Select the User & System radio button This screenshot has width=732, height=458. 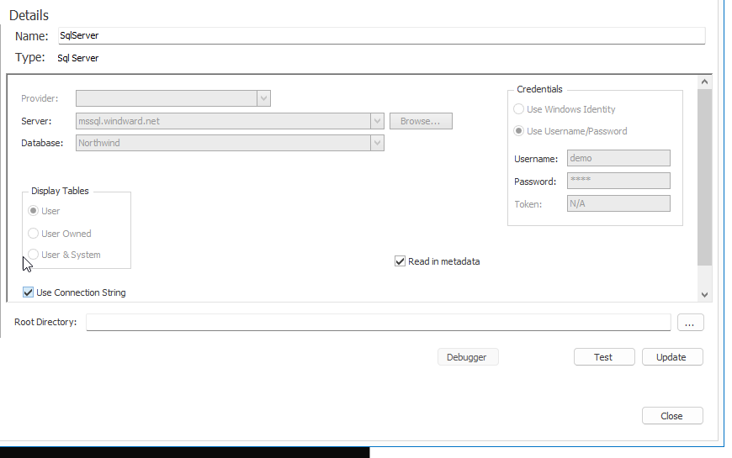33,254
